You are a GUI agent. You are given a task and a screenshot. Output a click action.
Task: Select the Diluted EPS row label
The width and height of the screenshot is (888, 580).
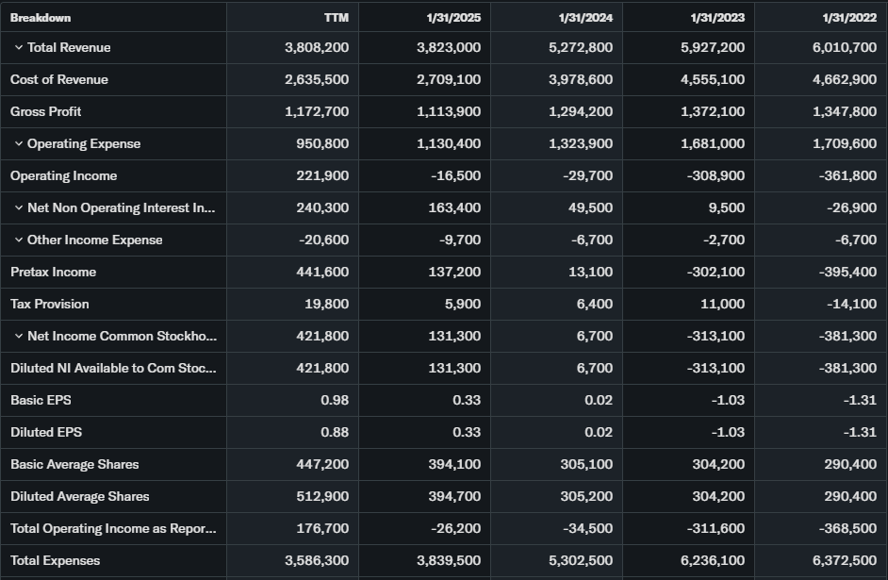coord(46,433)
